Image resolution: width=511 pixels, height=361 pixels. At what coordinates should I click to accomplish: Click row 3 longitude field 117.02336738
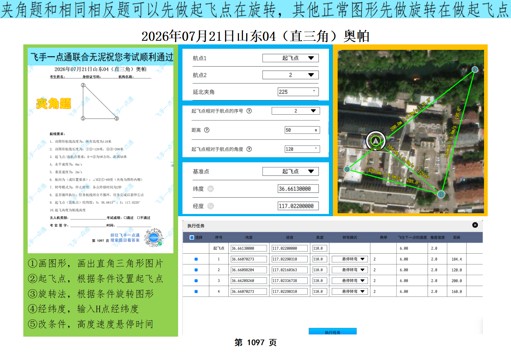[x=290, y=281]
